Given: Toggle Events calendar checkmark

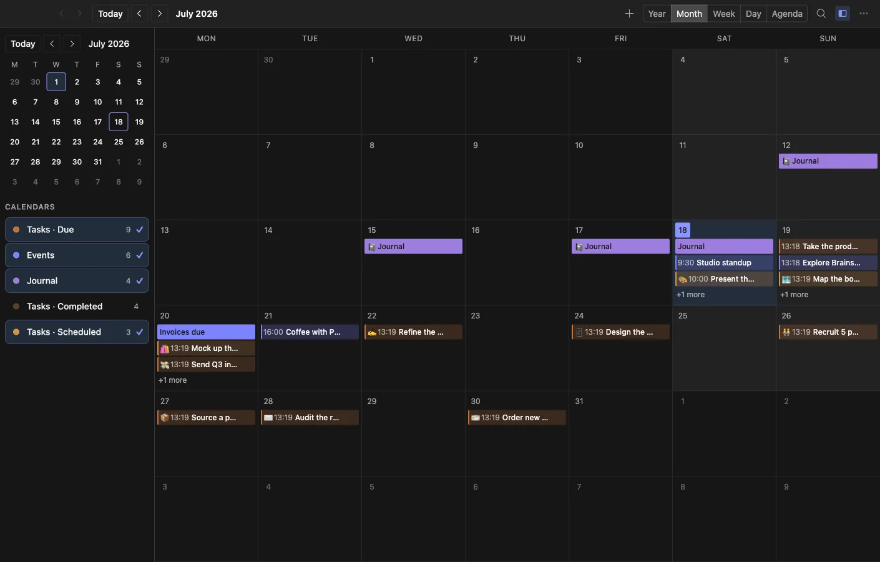Looking at the screenshot, I should pos(140,255).
